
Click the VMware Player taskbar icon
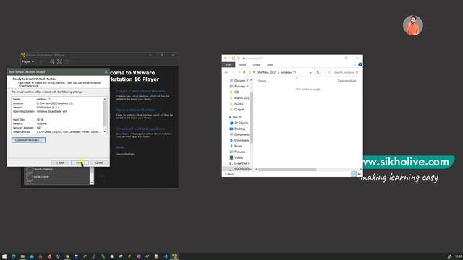174,256
